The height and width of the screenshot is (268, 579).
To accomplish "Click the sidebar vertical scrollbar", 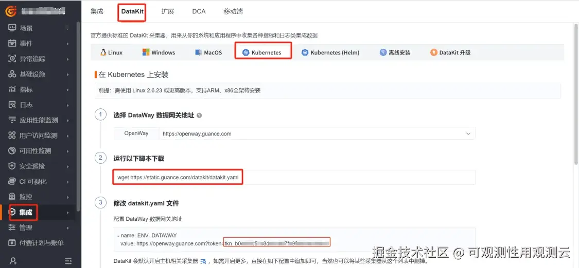I will point(78,116).
